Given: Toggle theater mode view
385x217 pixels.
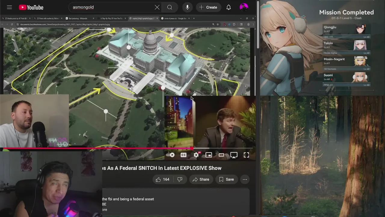Looking at the screenshot, I should click(221, 155).
